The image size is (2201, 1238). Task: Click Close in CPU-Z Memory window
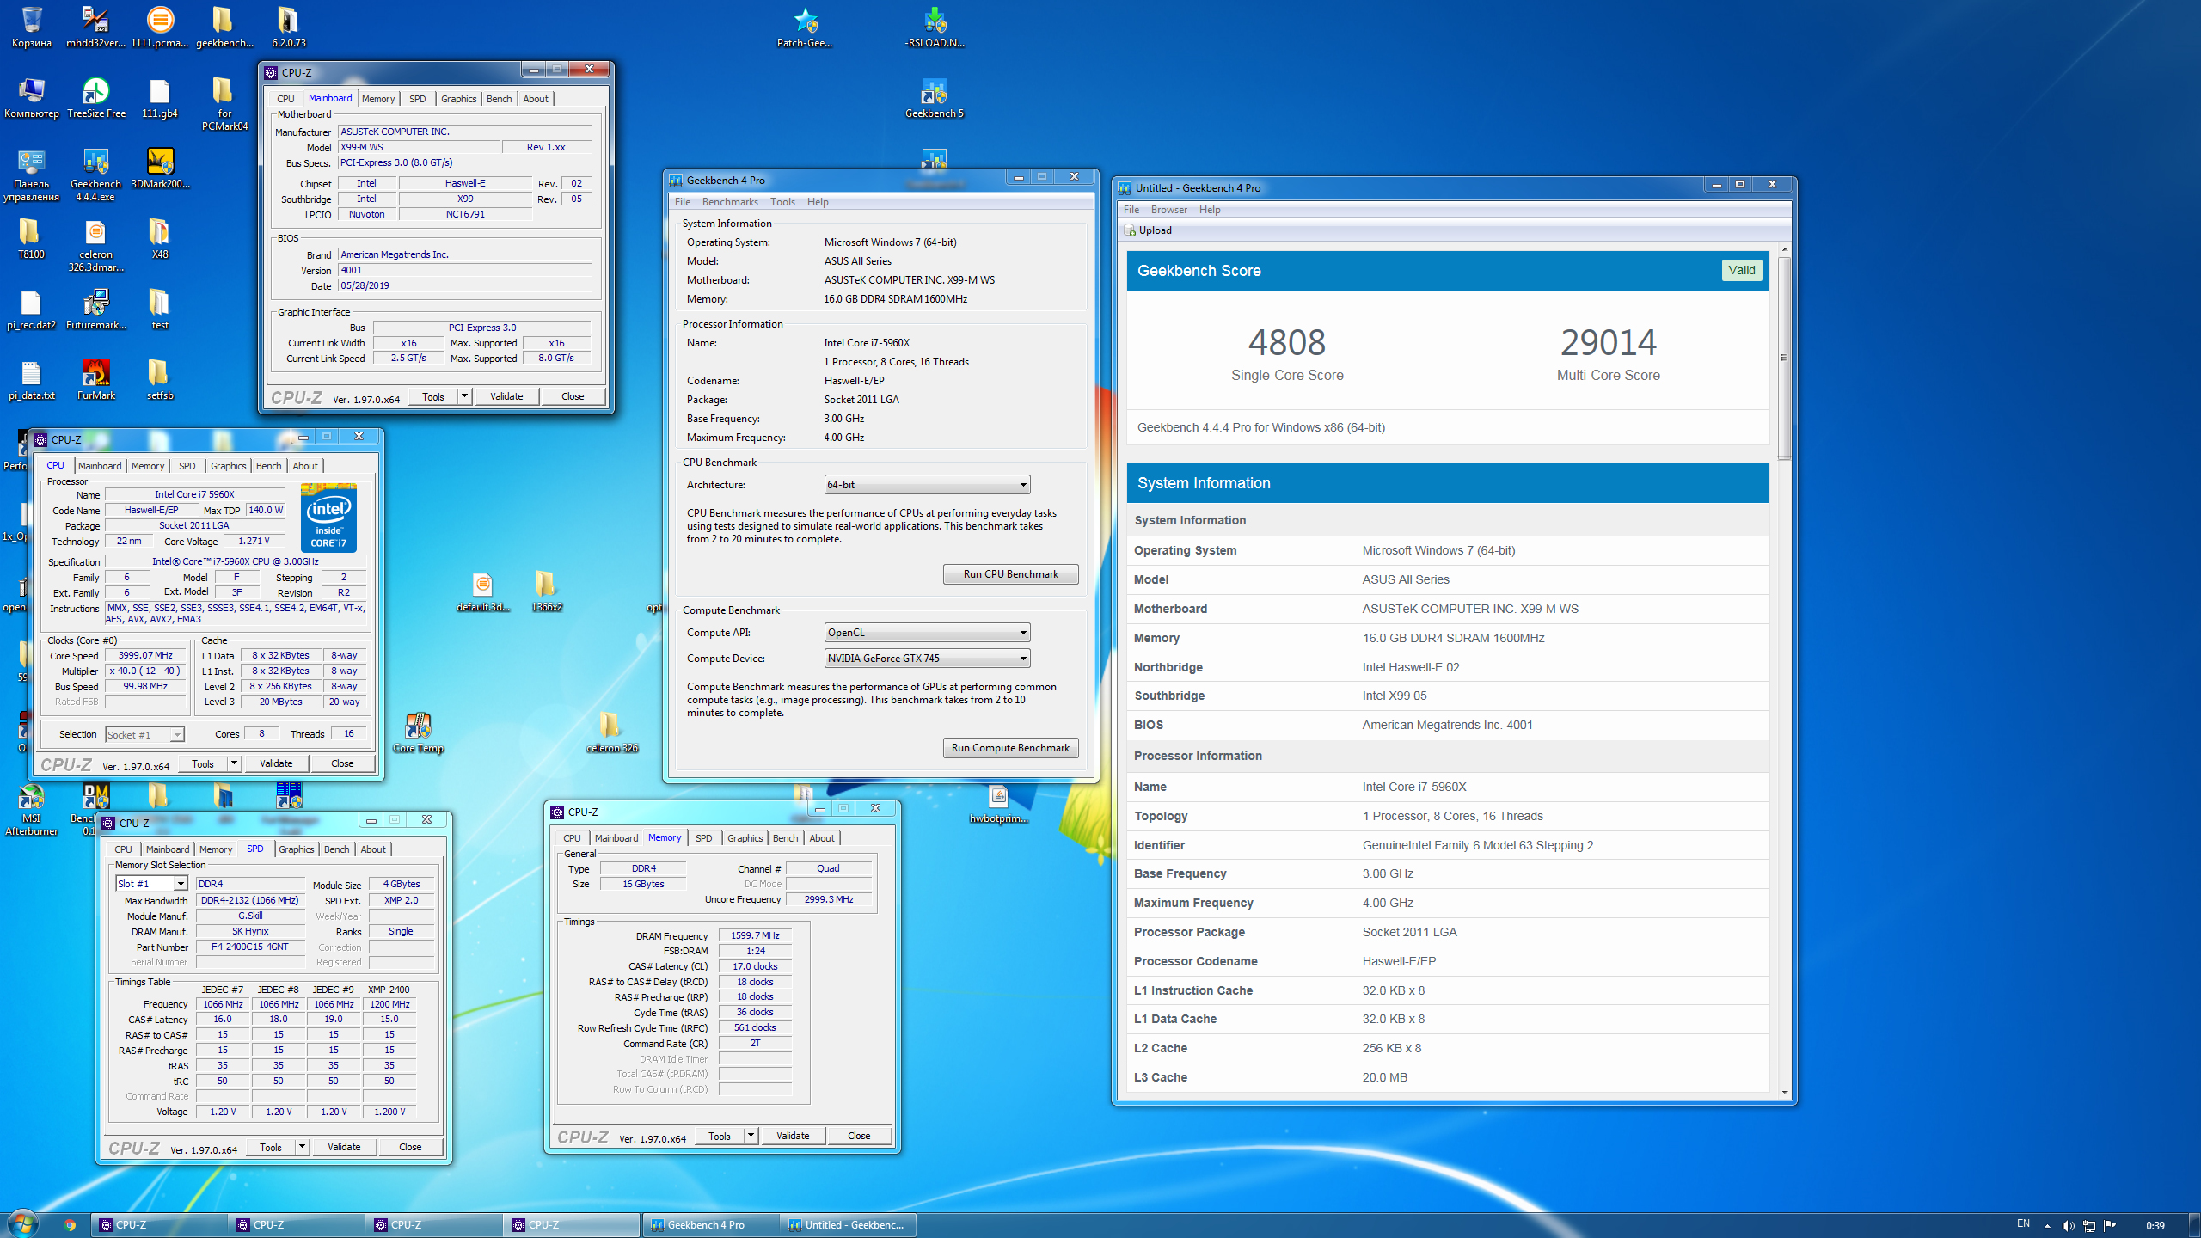tap(859, 1136)
